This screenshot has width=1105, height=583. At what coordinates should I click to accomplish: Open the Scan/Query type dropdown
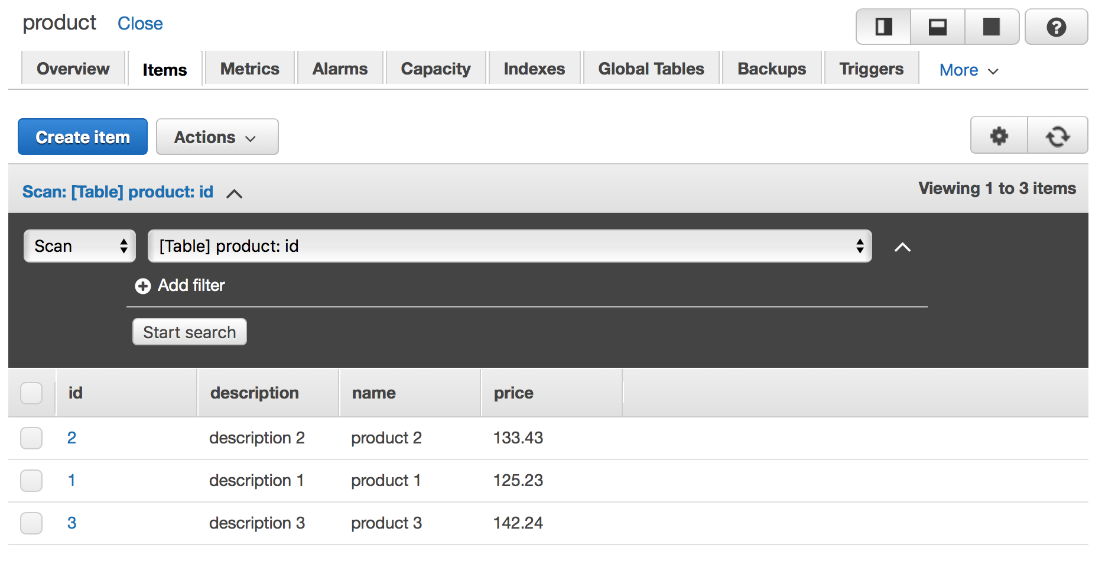(x=80, y=246)
